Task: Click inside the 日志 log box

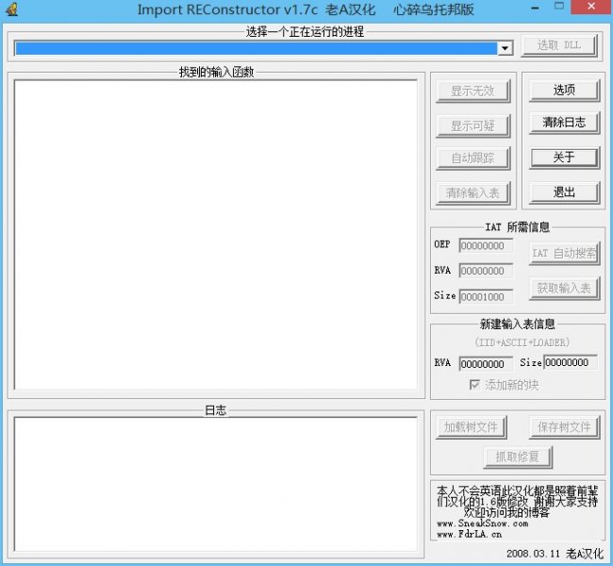Action: click(x=216, y=484)
